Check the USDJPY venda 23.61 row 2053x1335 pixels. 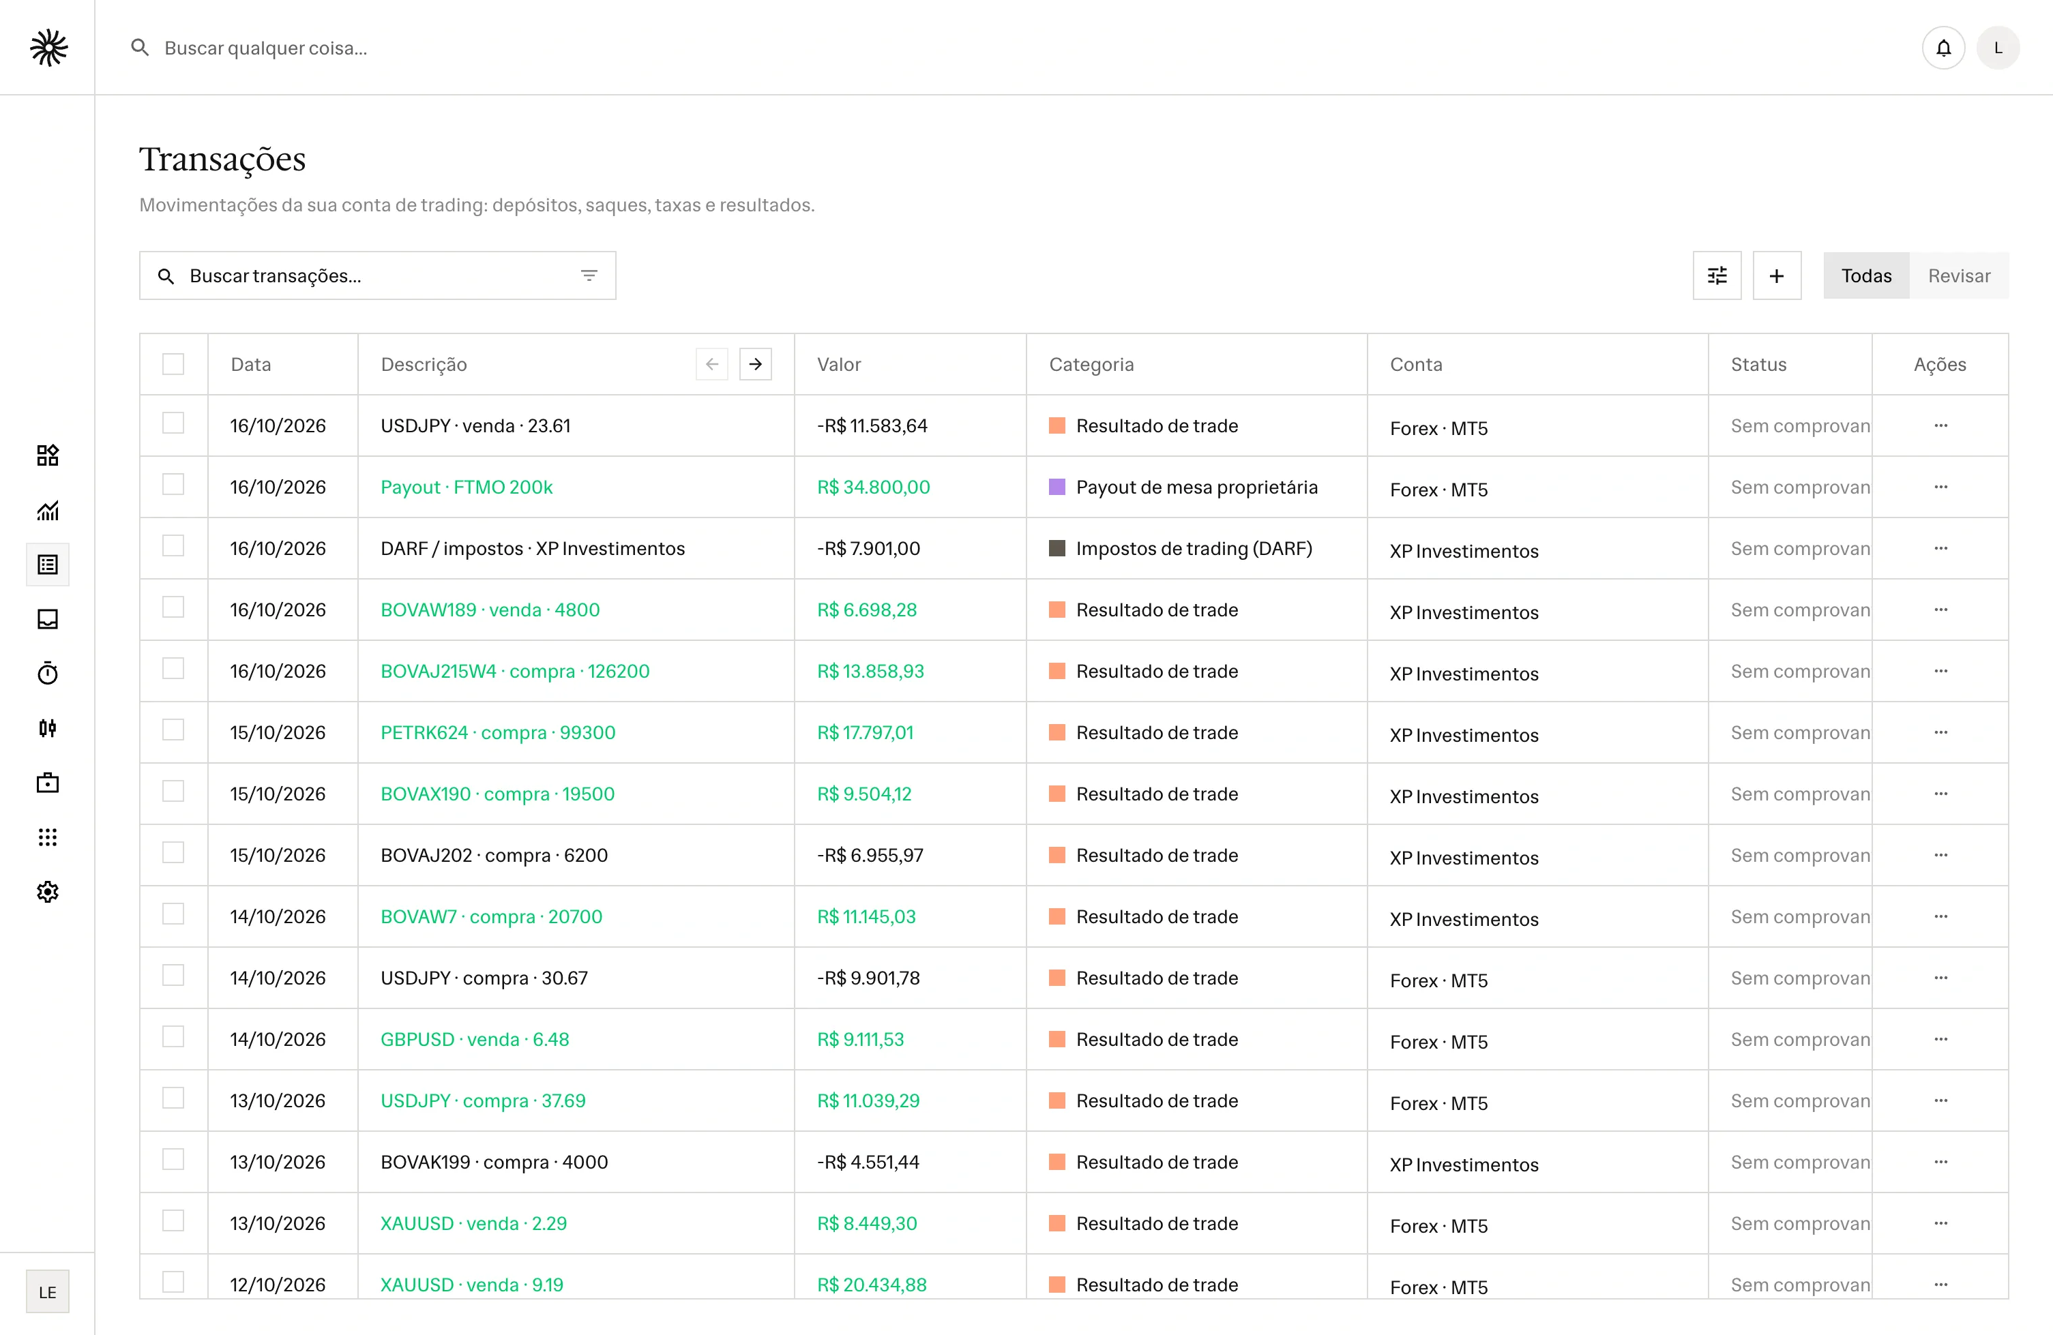(173, 423)
